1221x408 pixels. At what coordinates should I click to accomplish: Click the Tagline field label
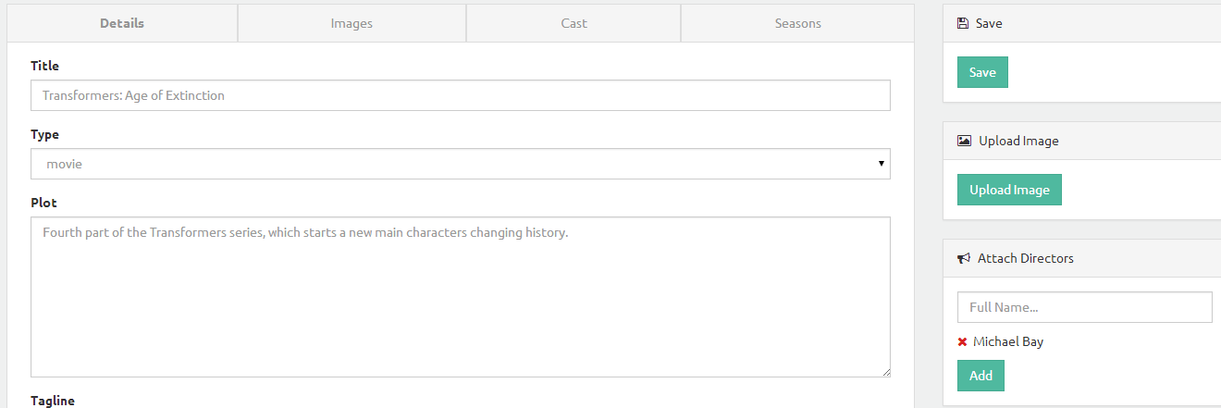[x=53, y=401]
